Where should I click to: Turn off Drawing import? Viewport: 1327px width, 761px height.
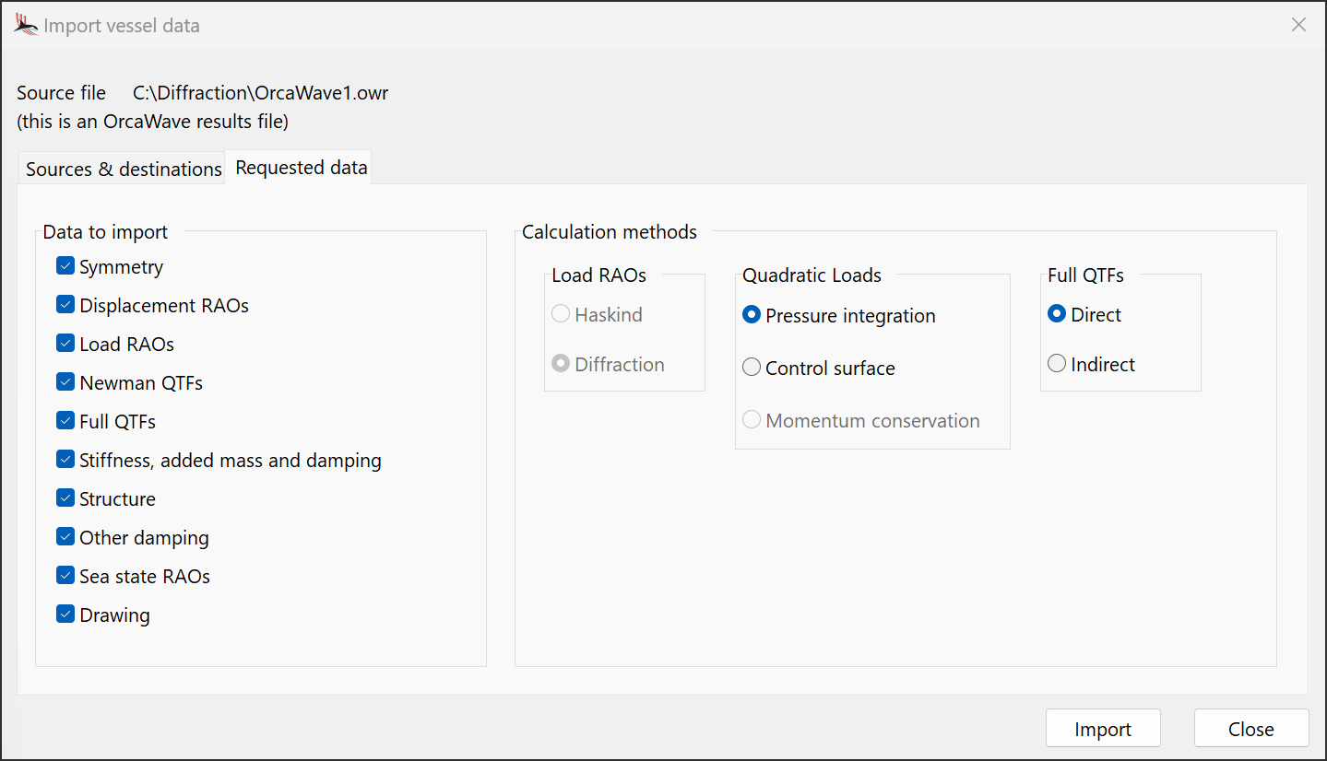(x=65, y=615)
